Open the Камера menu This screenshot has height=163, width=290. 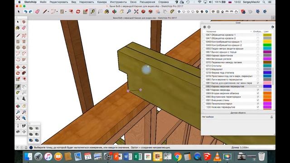click(x=102, y=2)
